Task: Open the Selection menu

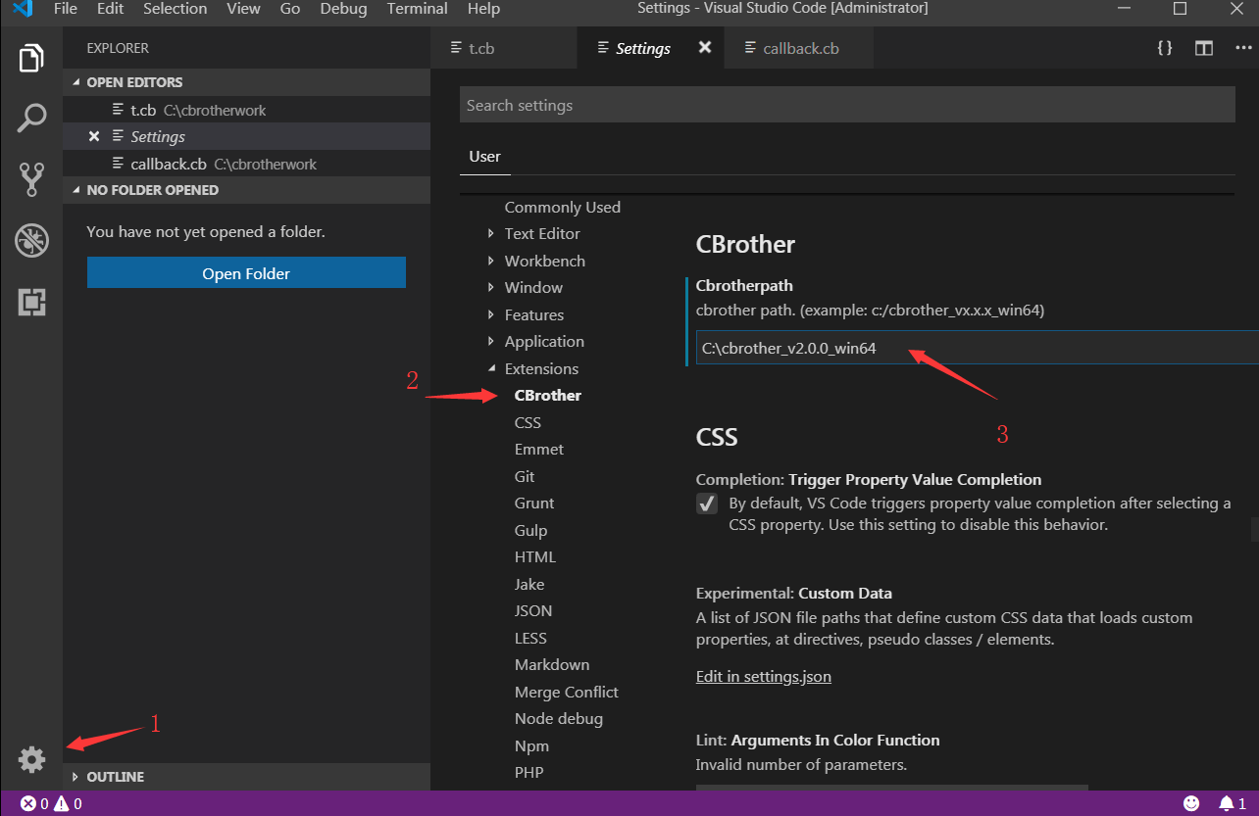Action: coord(176,9)
